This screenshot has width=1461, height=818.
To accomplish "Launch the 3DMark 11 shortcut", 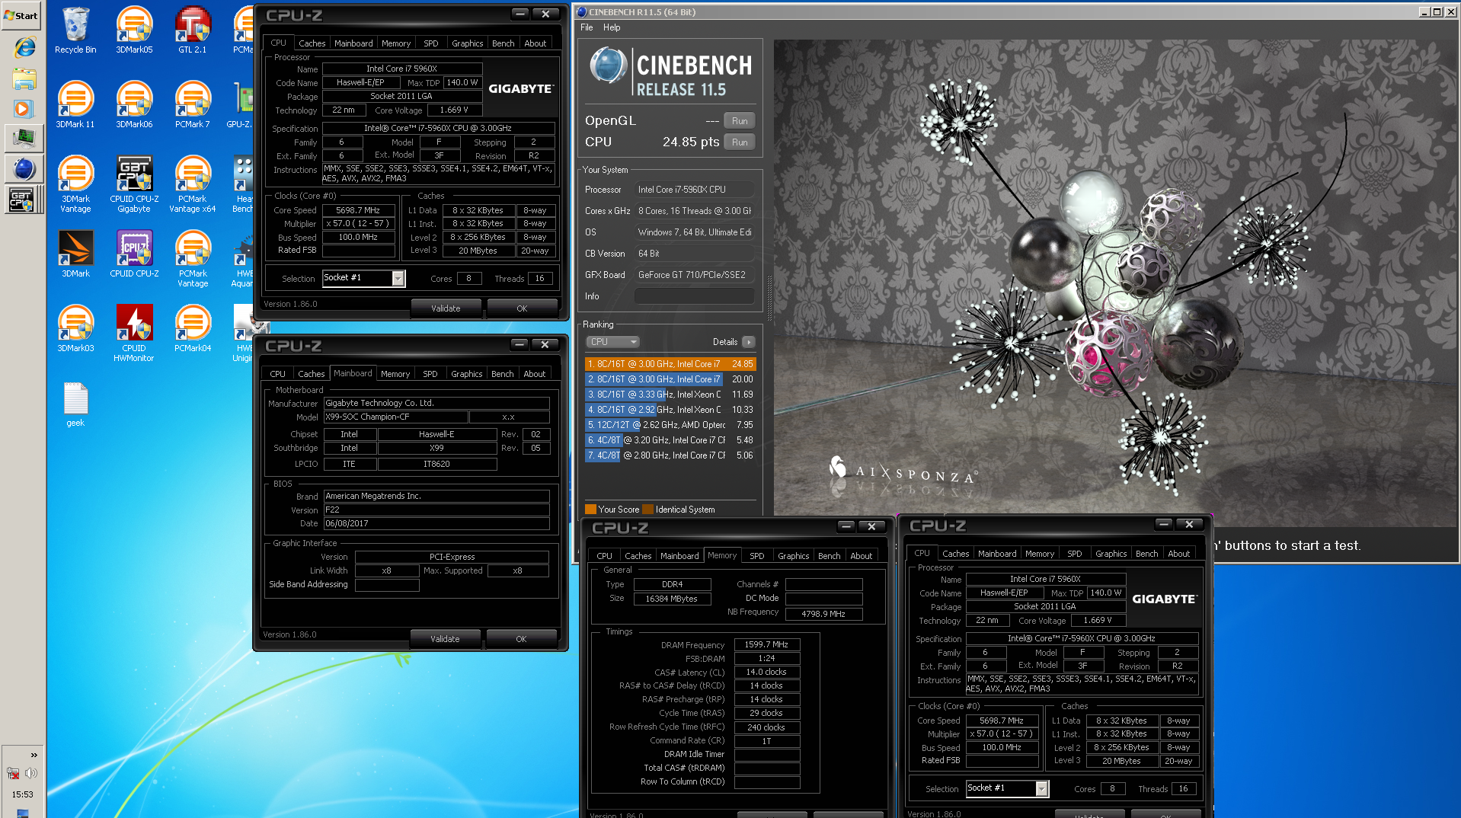I will pyautogui.click(x=75, y=105).
